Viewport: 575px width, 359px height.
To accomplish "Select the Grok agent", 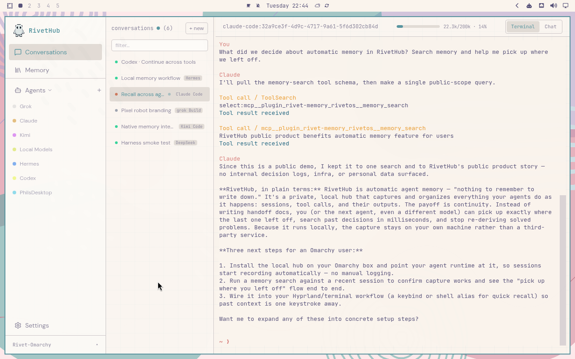I will coord(55,106).
